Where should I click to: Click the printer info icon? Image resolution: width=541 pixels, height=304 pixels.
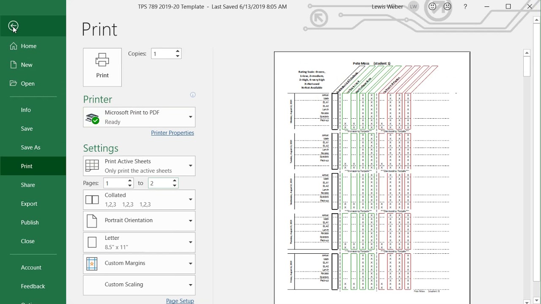[x=193, y=95]
